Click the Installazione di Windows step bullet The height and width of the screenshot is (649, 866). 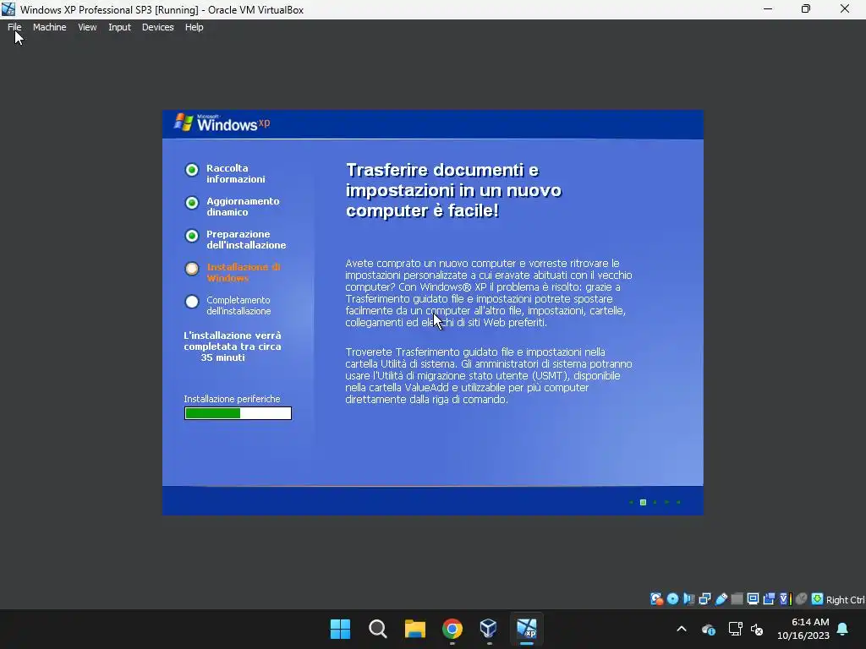coord(192,269)
